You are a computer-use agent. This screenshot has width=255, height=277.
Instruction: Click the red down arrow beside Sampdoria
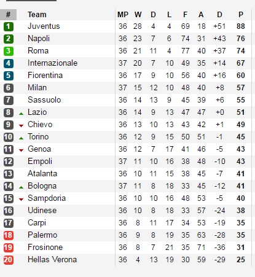tap(21, 200)
